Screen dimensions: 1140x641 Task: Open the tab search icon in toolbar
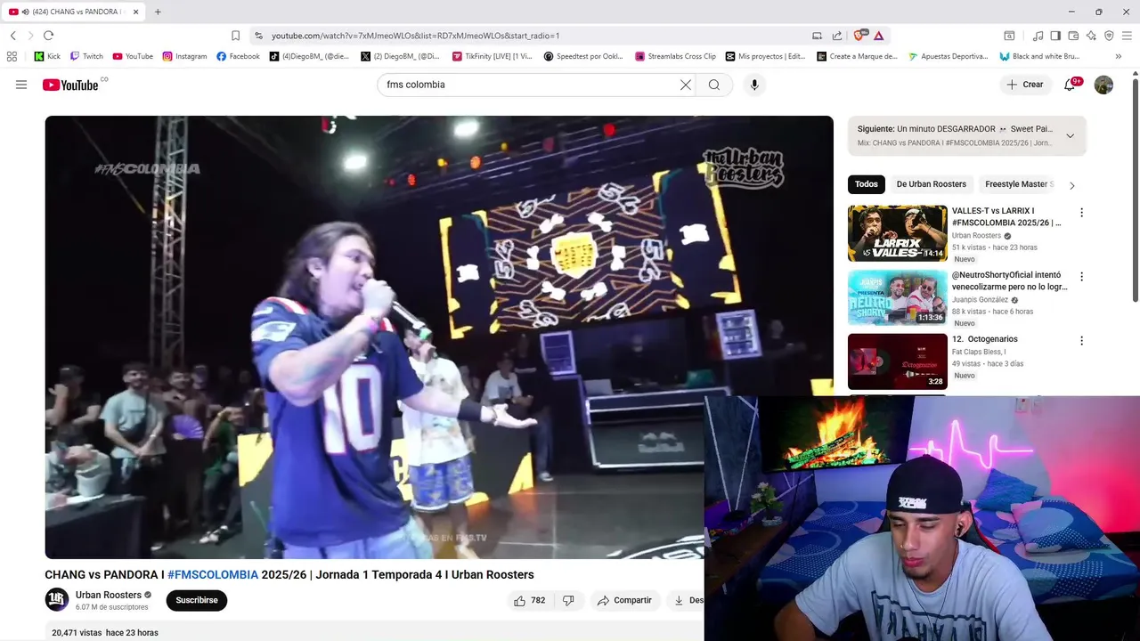[x=1009, y=36]
